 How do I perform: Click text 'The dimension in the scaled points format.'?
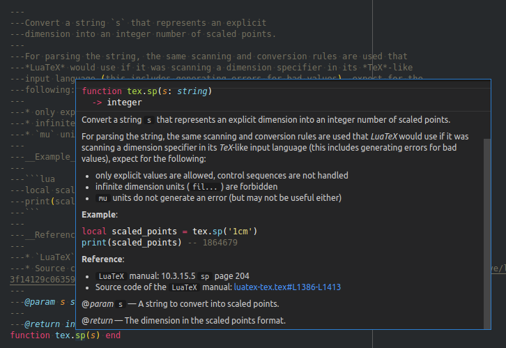pyautogui.click(x=205, y=321)
